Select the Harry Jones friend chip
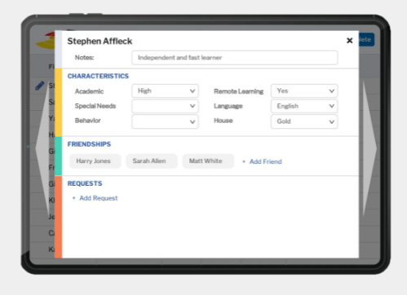 click(95, 161)
